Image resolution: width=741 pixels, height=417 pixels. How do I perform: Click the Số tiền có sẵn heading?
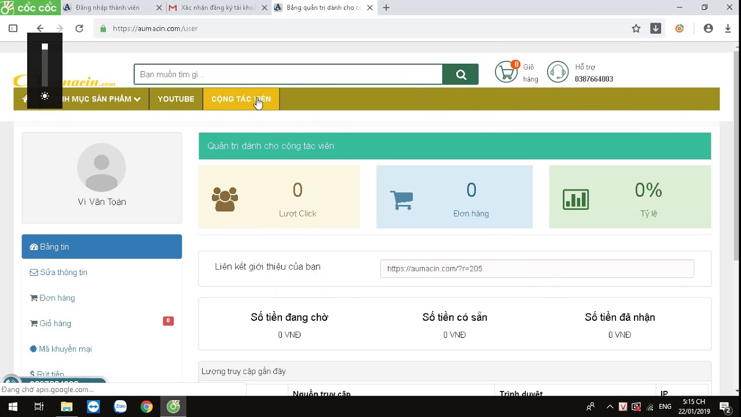(x=454, y=317)
